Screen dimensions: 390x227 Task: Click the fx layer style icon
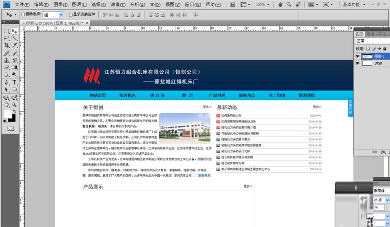(x=383, y=152)
